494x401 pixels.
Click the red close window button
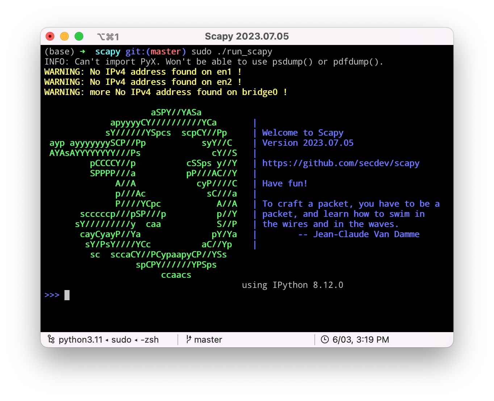click(50, 36)
